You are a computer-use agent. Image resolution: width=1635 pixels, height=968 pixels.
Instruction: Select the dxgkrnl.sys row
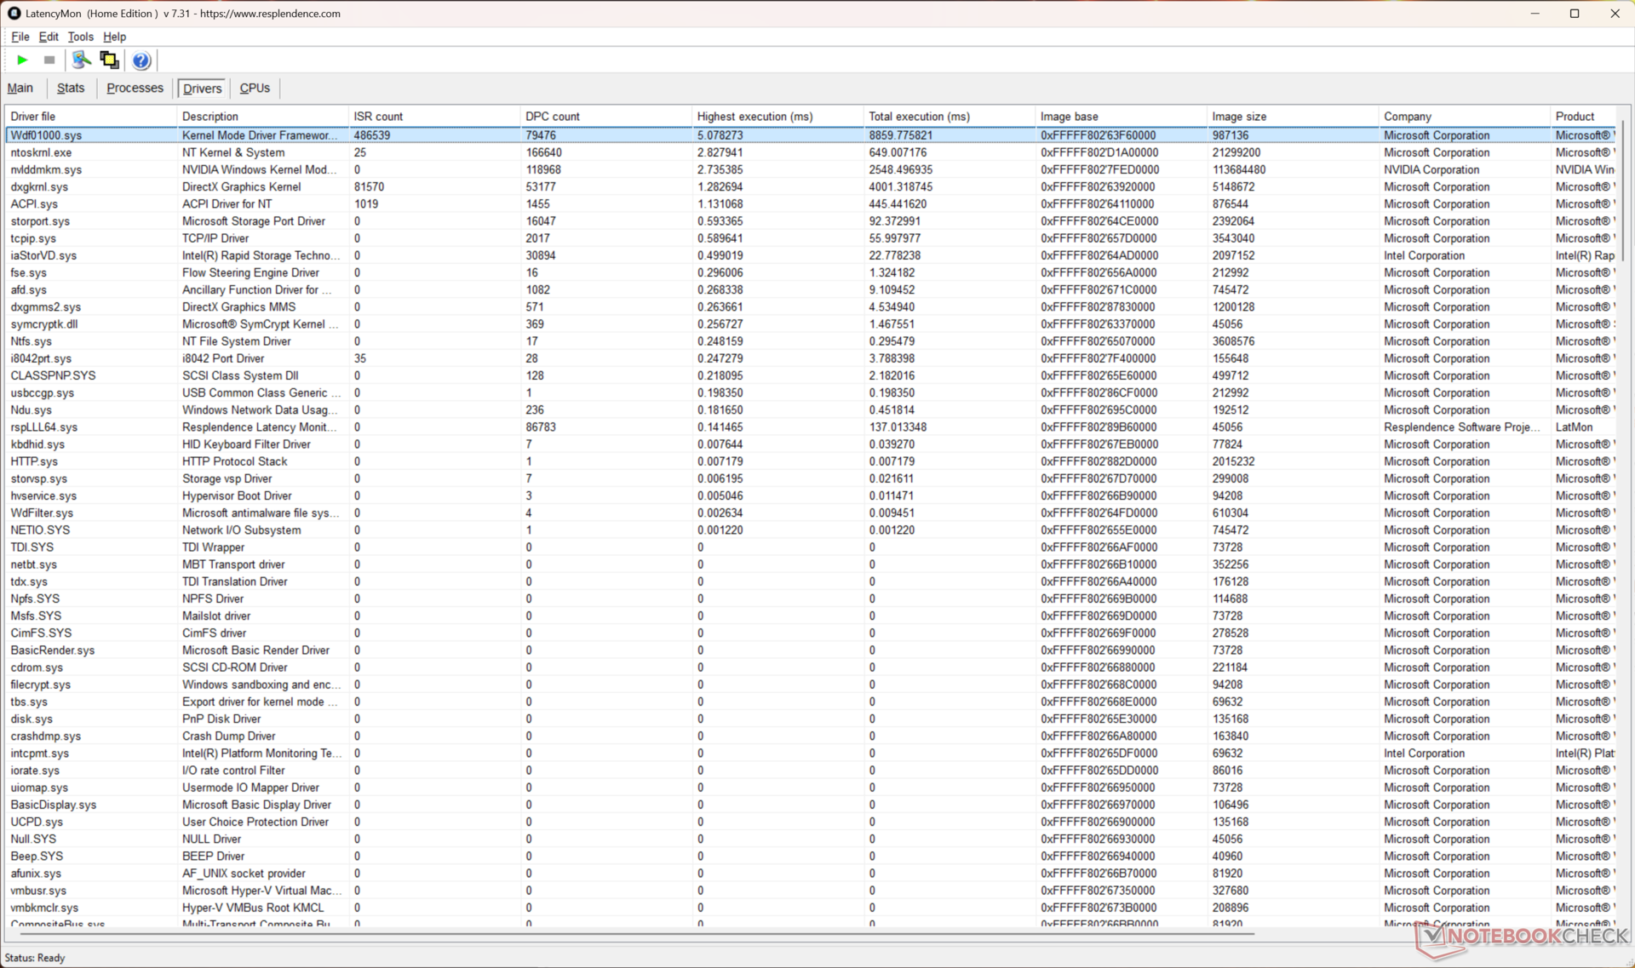click(811, 186)
